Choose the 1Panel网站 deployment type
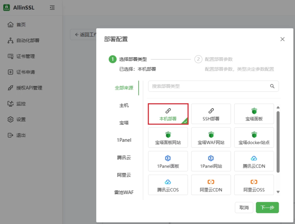The image size is (295, 224). point(211,161)
